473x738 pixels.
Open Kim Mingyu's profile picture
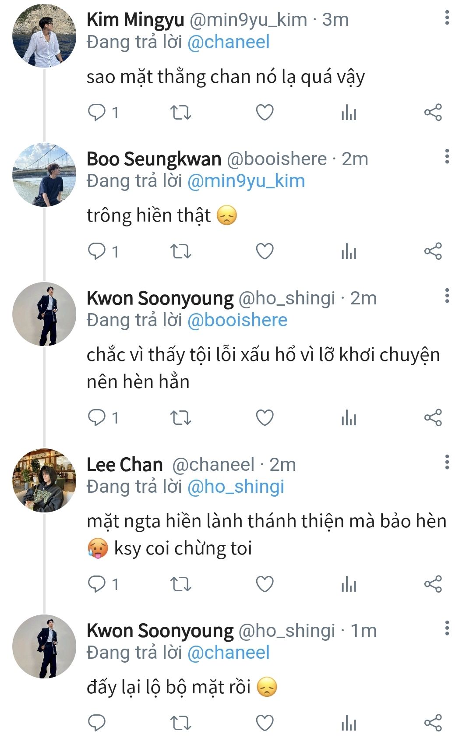coord(44,36)
